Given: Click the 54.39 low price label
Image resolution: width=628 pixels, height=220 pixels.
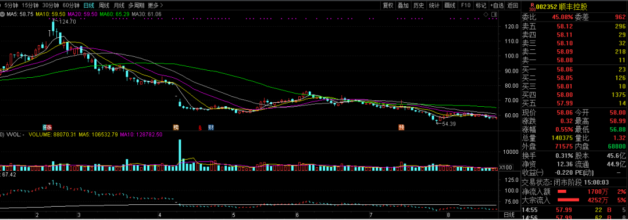Looking at the screenshot, I should pyautogui.click(x=449, y=124).
